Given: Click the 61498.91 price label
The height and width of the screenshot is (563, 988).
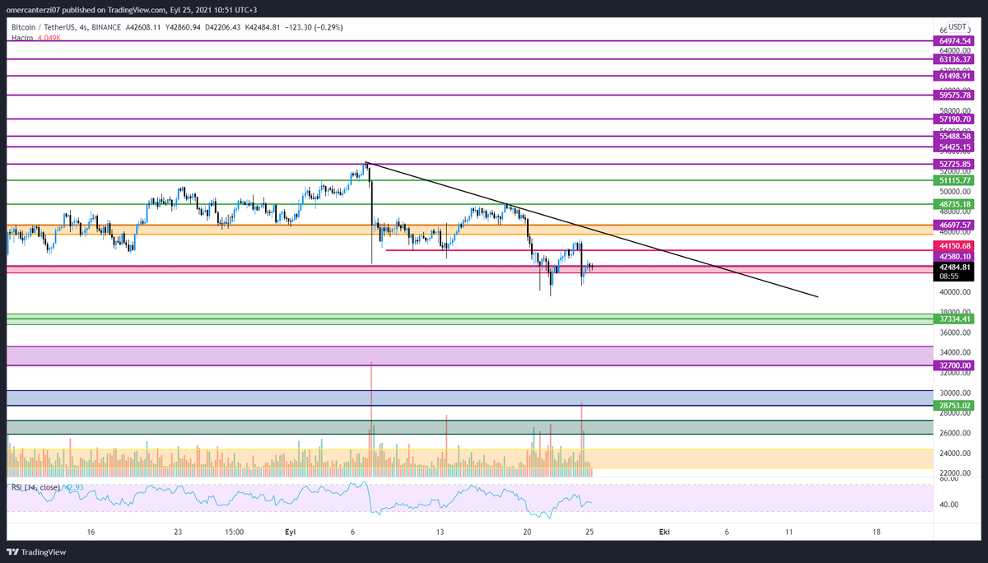Looking at the screenshot, I should coord(956,76).
